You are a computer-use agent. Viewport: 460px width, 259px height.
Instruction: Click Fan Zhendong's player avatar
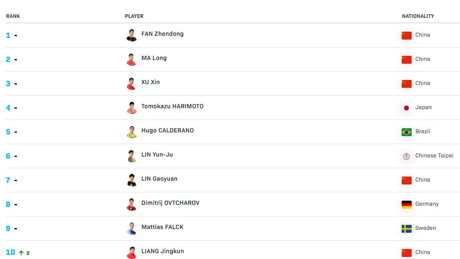(x=132, y=35)
